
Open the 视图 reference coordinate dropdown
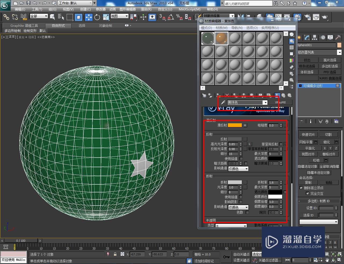(x=119, y=16)
